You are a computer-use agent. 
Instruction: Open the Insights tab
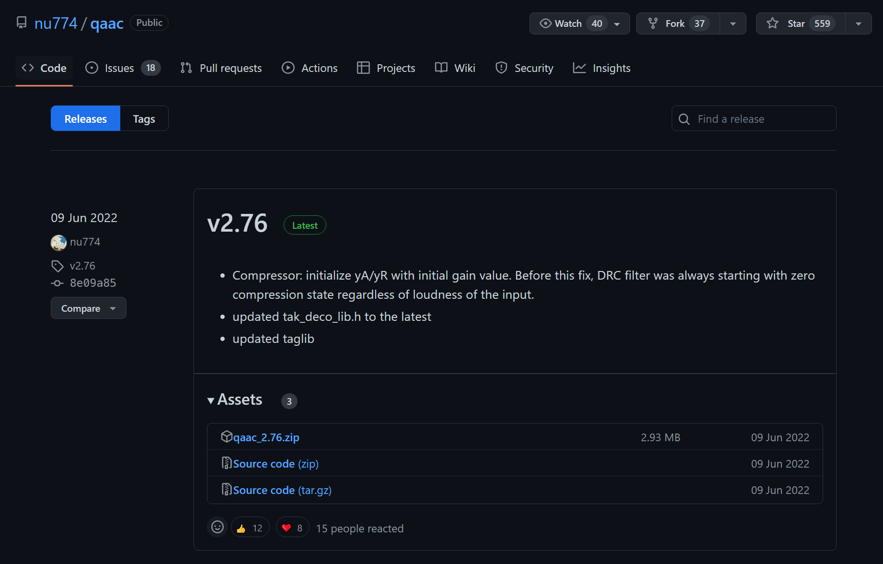602,68
